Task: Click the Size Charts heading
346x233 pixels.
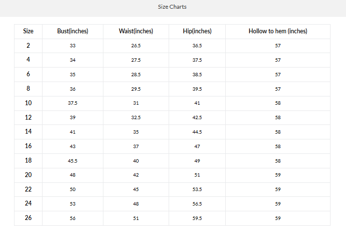Action: coord(172,7)
